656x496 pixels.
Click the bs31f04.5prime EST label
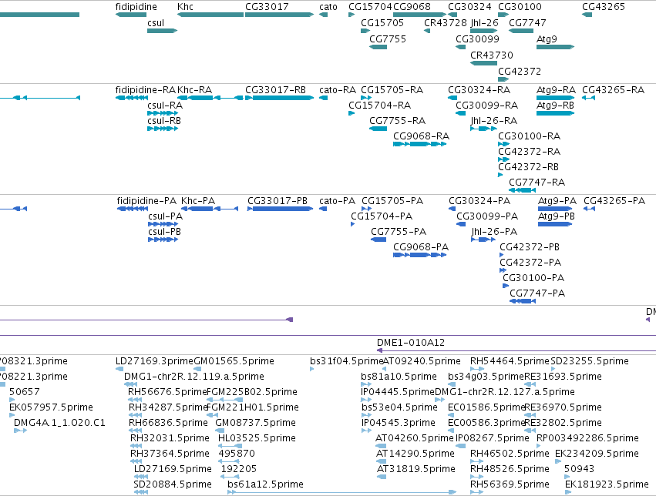pyautogui.click(x=346, y=361)
